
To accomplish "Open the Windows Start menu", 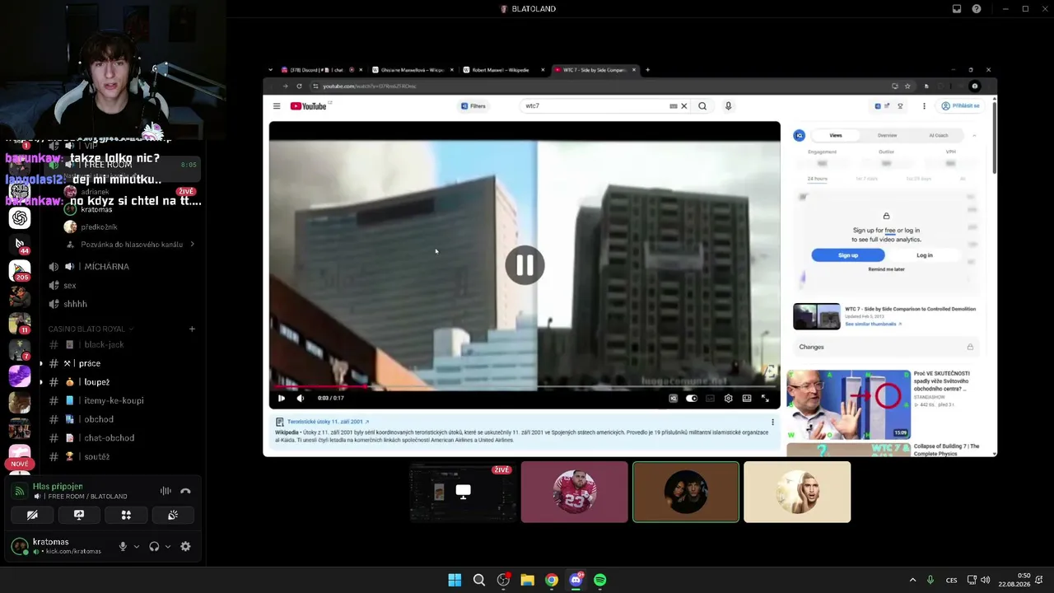I will pos(455,580).
